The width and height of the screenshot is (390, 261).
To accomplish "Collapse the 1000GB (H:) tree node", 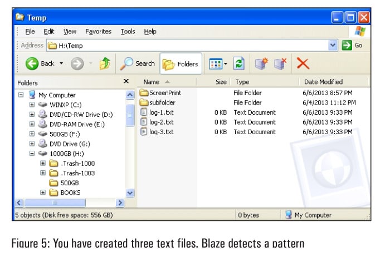I will pos(32,153).
